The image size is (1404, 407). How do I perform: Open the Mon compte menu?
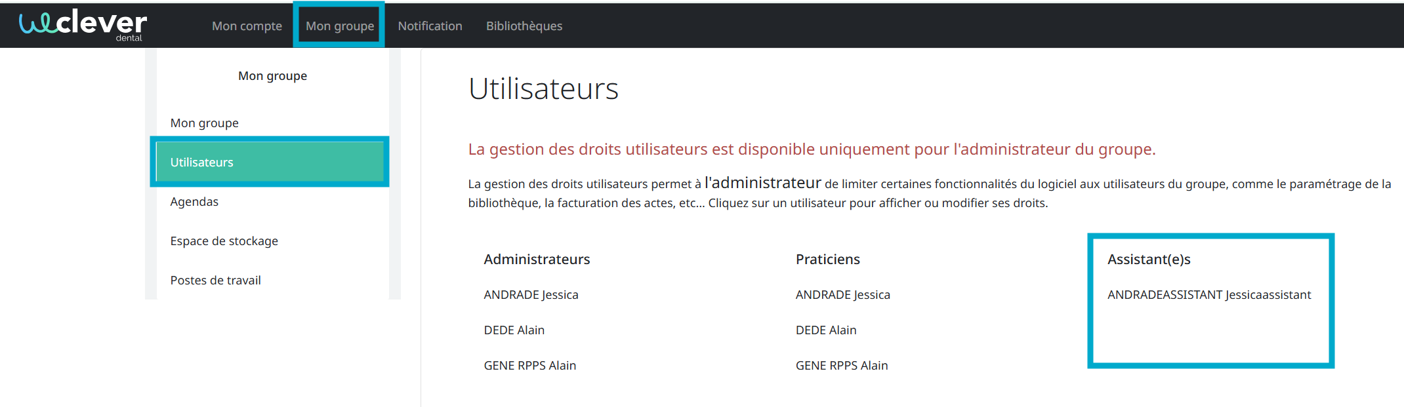point(247,26)
